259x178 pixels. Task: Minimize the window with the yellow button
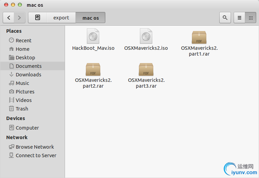tap(13, 5)
